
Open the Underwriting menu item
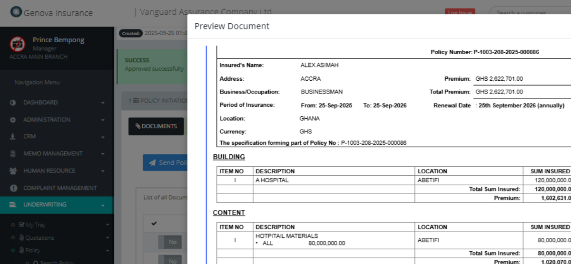point(45,205)
